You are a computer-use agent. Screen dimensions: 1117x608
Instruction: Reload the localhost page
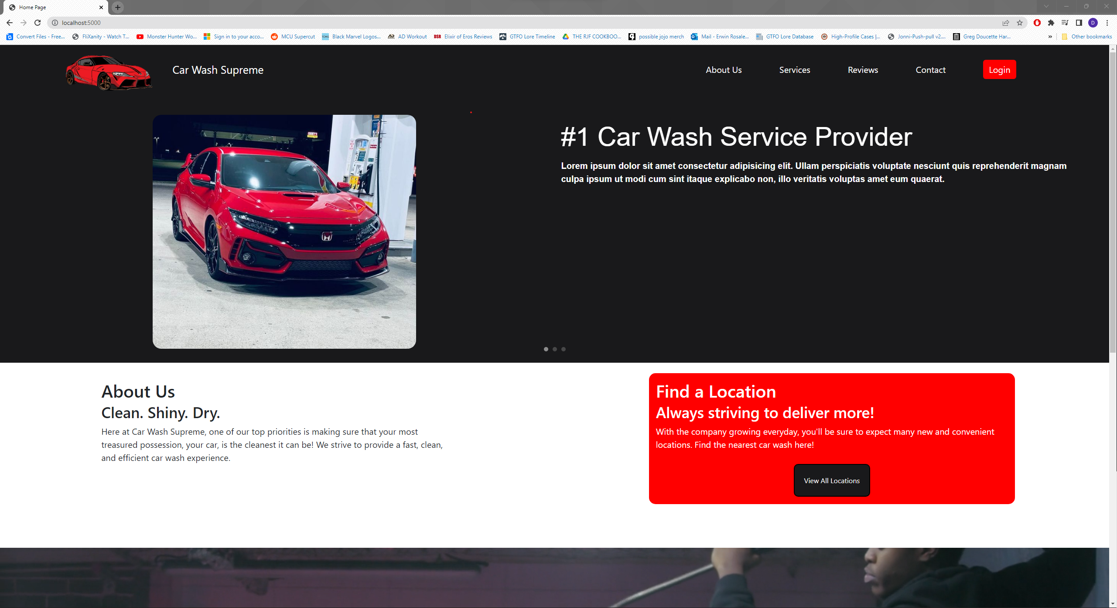[x=38, y=23]
